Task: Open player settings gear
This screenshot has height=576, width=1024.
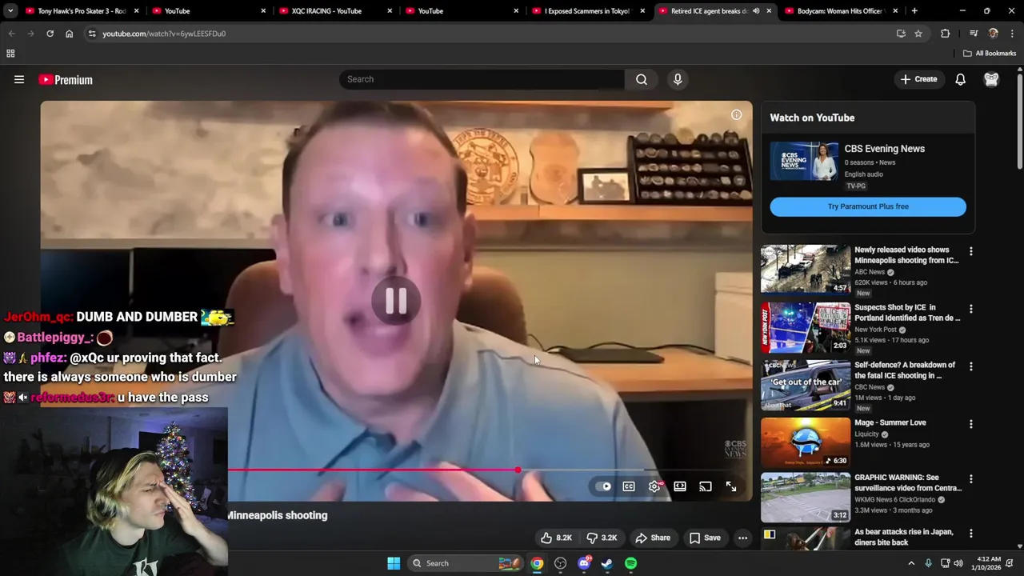Action: tap(654, 486)
